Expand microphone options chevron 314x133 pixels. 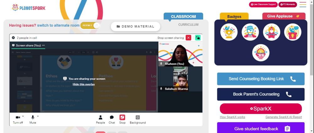click(38, 116)
